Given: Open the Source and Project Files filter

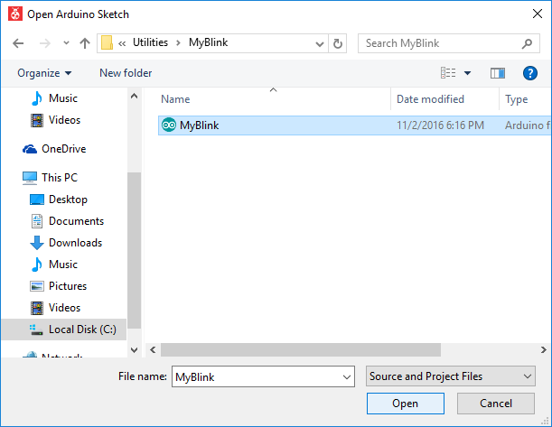Looking at the screenshot, I should (x=451, y=376).
